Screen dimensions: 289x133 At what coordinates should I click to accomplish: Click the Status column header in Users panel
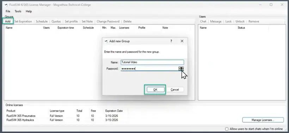[x=241, y=28]
